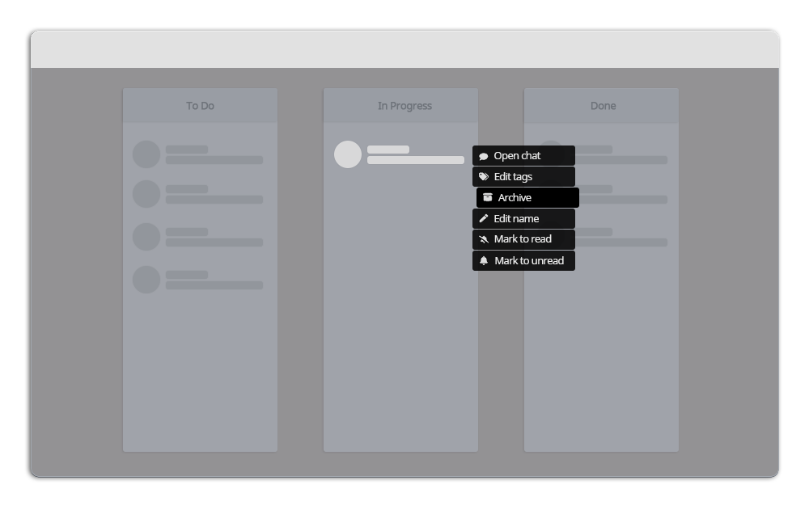Click the archive box icon in context menu
This screenshot has height=506, width=809.
coord(488,197)
